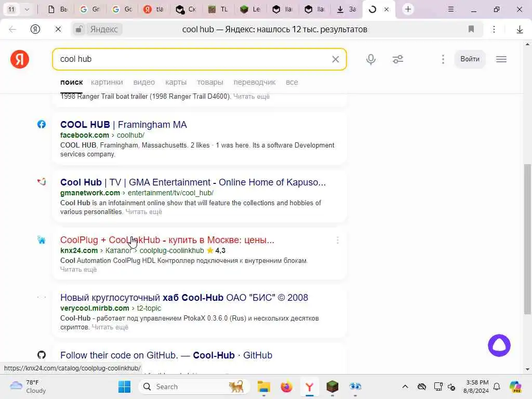Open Новый круглосуточный хаб Cool-Hub result

pyautogui.click(x=184, y=298)
